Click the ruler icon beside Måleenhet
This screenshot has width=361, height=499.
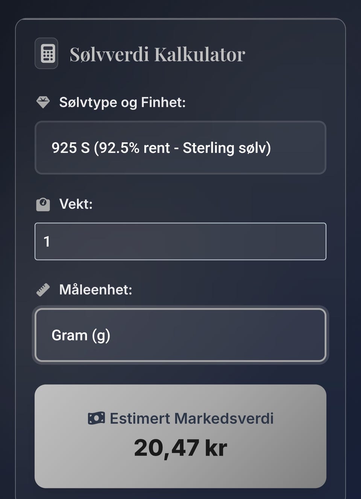43,290
